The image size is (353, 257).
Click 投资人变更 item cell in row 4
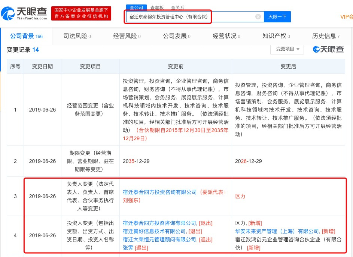[x=90, y=235]
